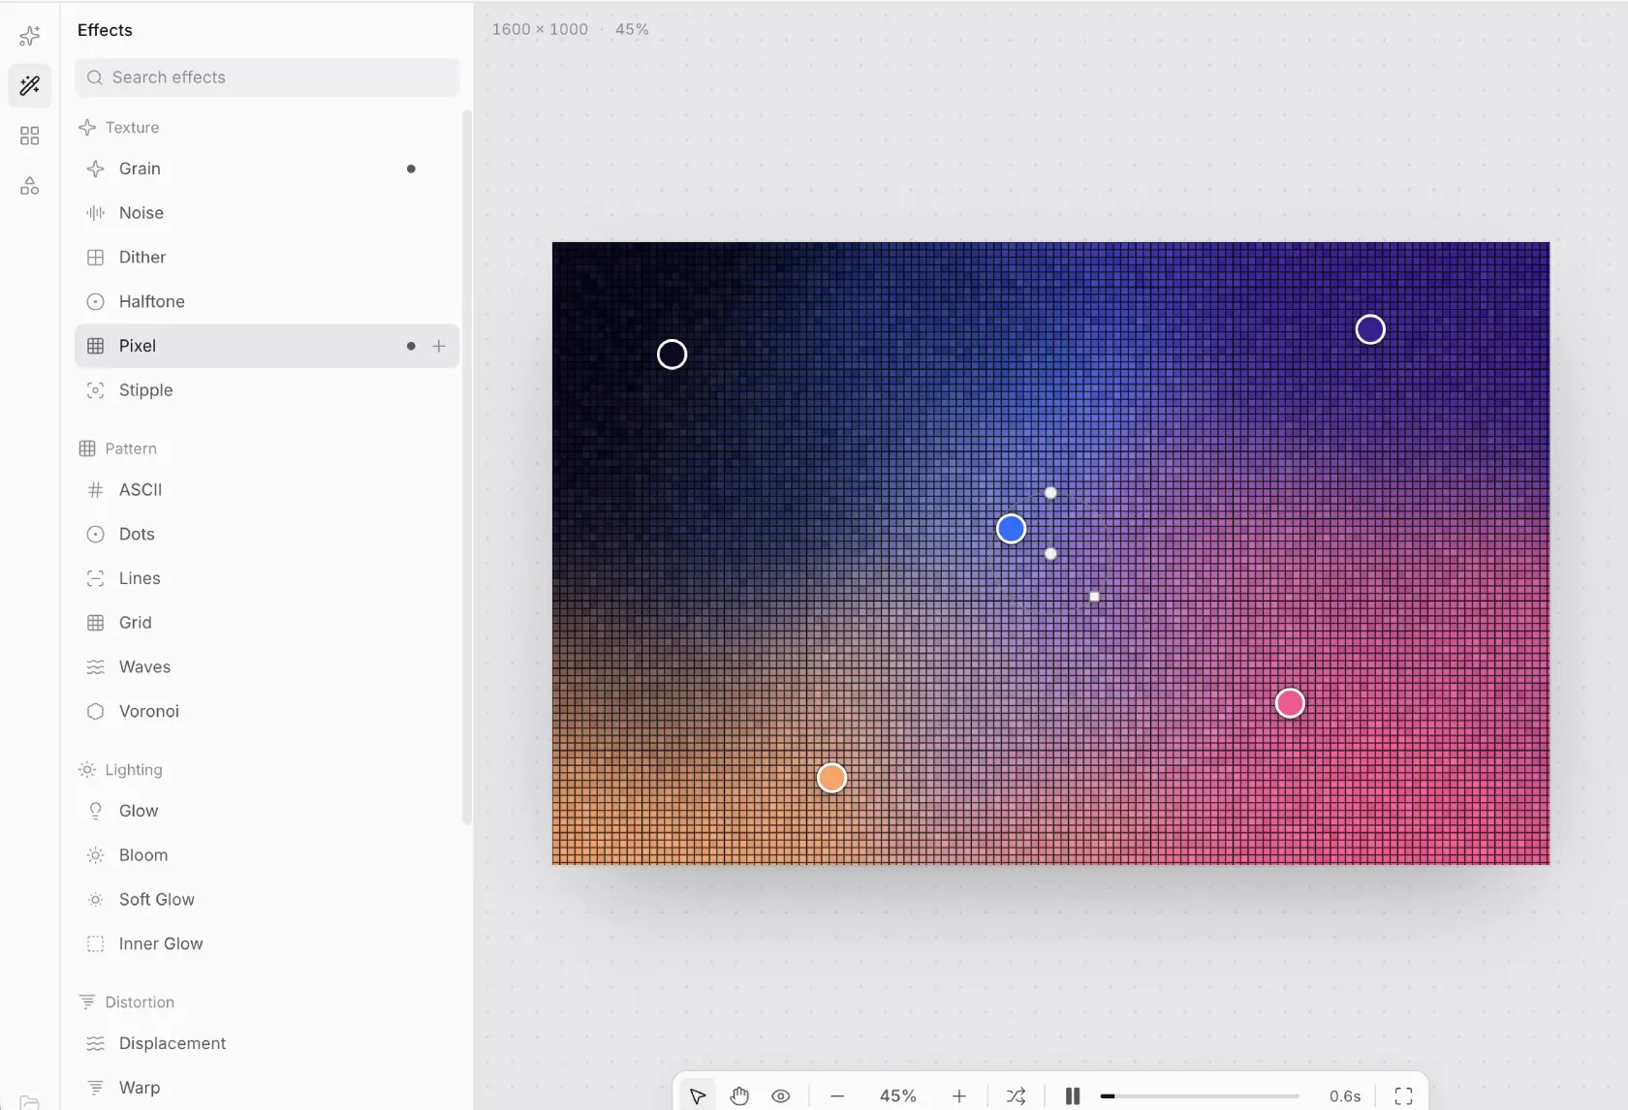This screenshot has height=1110, width=1628.
Task: Select the pointer tool in bottom toolbar
Action: 698,1096
